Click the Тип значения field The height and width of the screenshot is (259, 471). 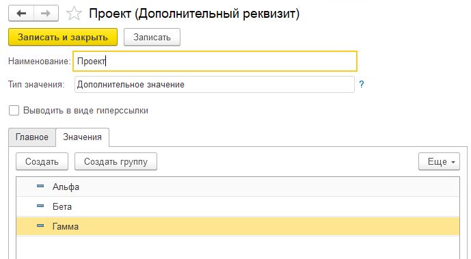pos(215,84)
